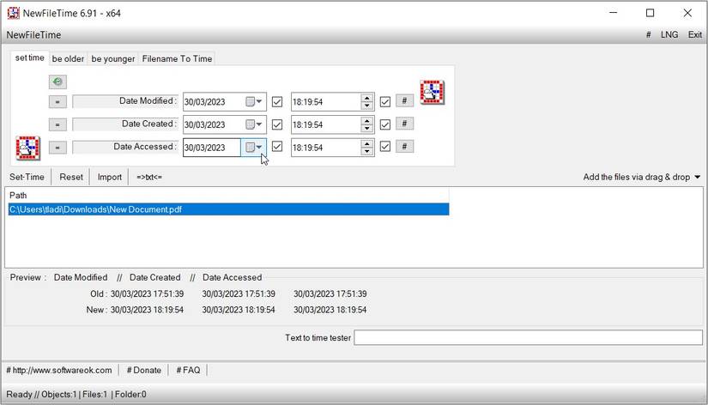The height and width of the screenshot is (405, 708).
Task: Click the # Donate link
Action: click(x=144, y=370)
